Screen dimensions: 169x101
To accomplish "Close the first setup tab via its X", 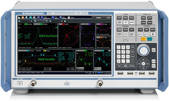I will tap(31, 21).
